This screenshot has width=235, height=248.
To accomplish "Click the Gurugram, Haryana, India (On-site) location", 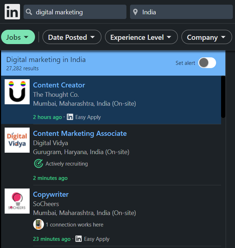I will click(81, 152).
